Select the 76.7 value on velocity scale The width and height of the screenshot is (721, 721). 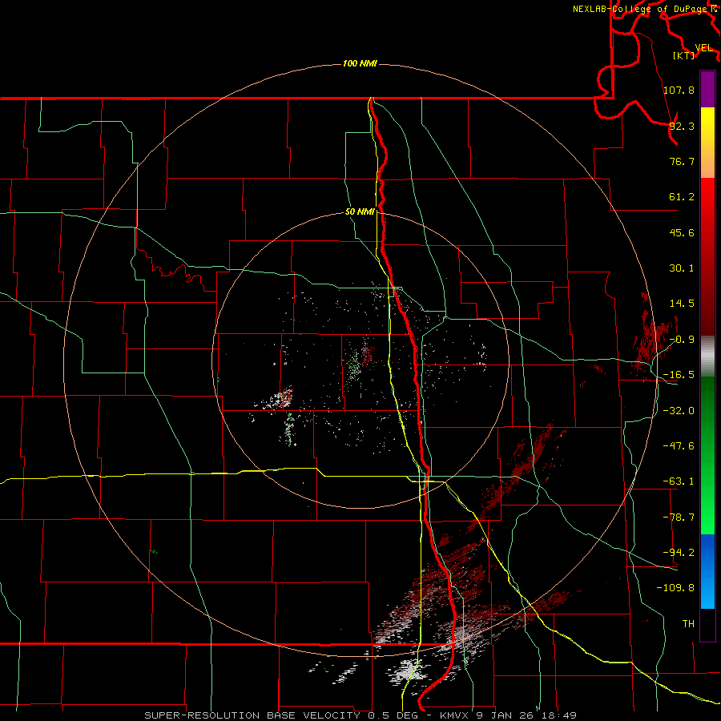point(682,161)
